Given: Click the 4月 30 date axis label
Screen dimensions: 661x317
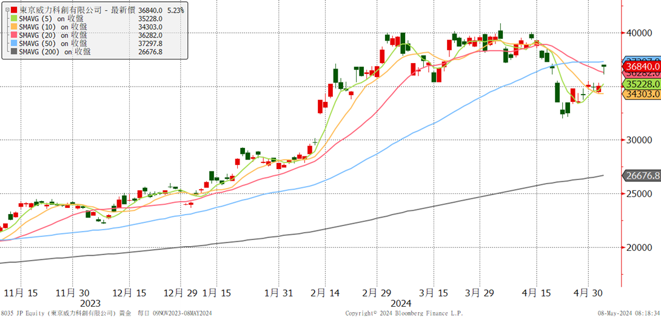Looking at the screenshot, I should [589, 293].
